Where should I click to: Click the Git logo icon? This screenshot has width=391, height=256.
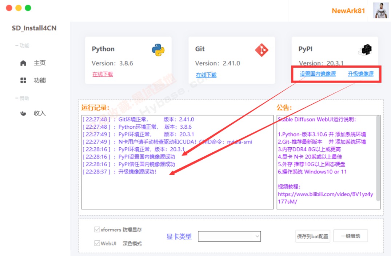coord(262,50)
